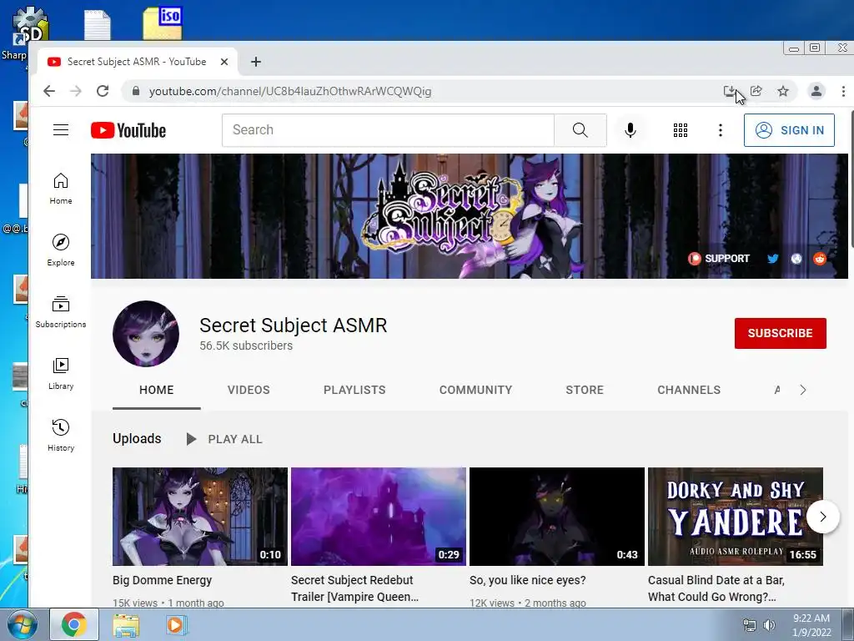Screen dimensions: 854x641
Task: Open the Chrome three-dot menu
Action: pos(843,91)
